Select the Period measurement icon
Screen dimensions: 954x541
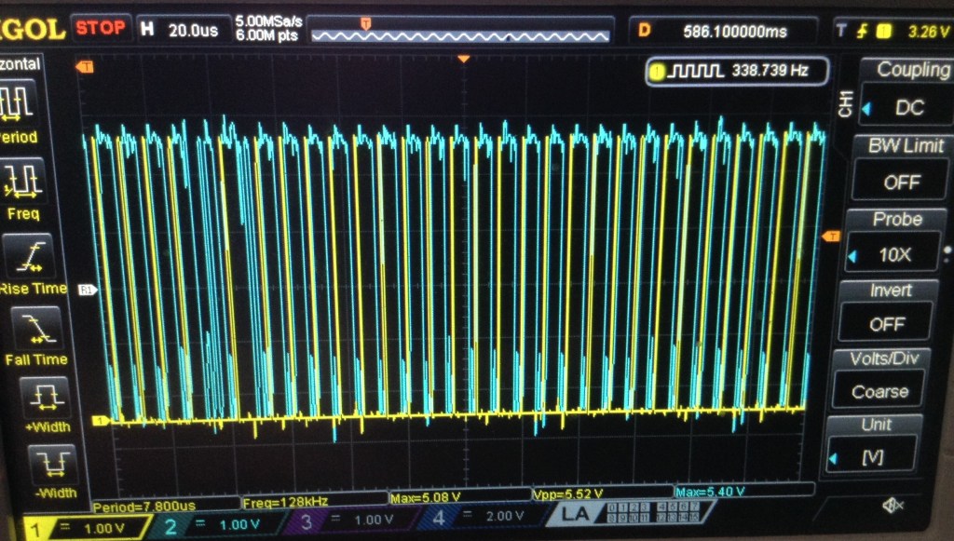tap(17, 101)
